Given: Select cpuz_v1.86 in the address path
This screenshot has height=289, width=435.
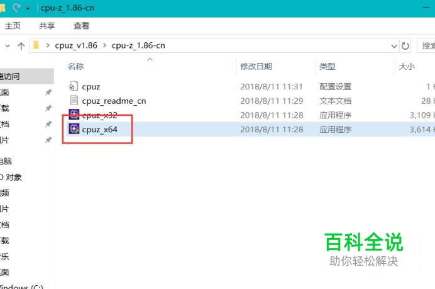Looking at the screenshot, I should pyautogui.click(x=76, y=45).
